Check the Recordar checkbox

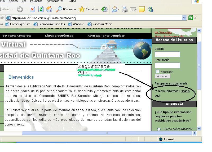click(157, 71)
